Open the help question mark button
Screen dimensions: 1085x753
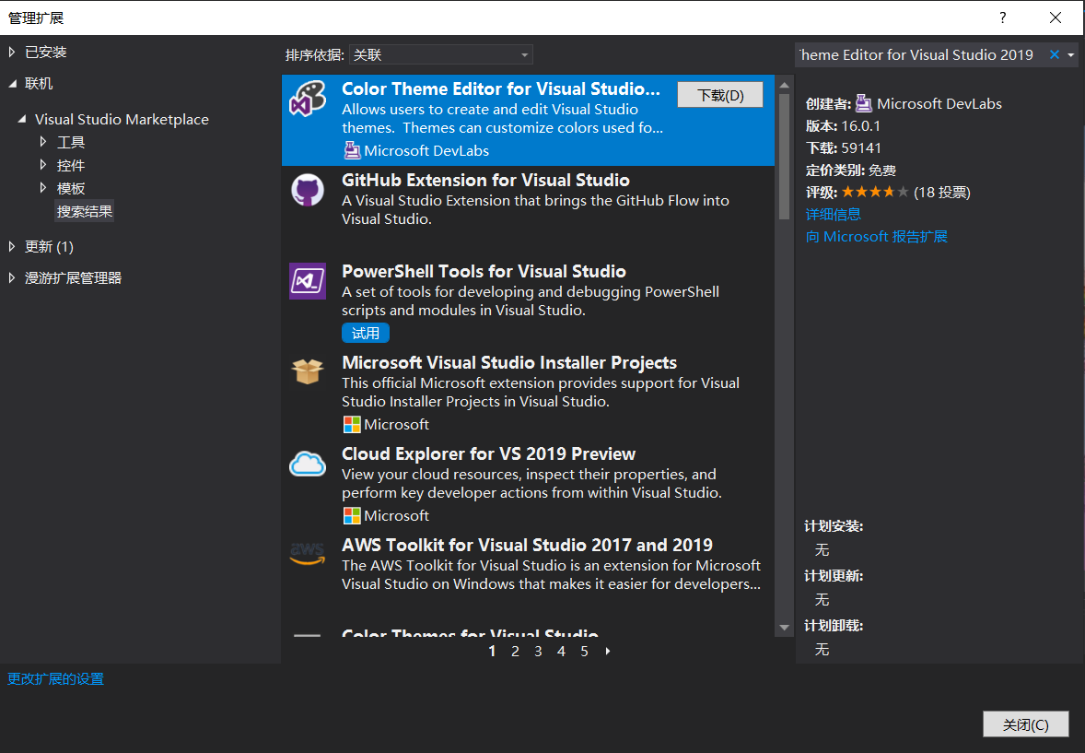(1003, 18)
